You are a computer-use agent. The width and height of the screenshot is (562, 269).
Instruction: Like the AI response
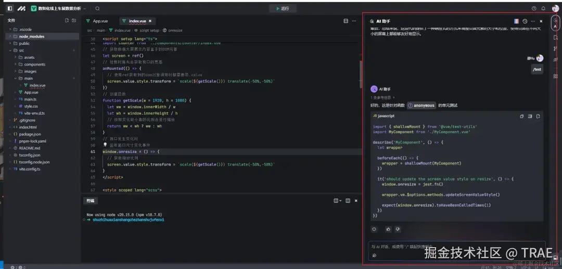pyautogui.click(x=388, y=229)
